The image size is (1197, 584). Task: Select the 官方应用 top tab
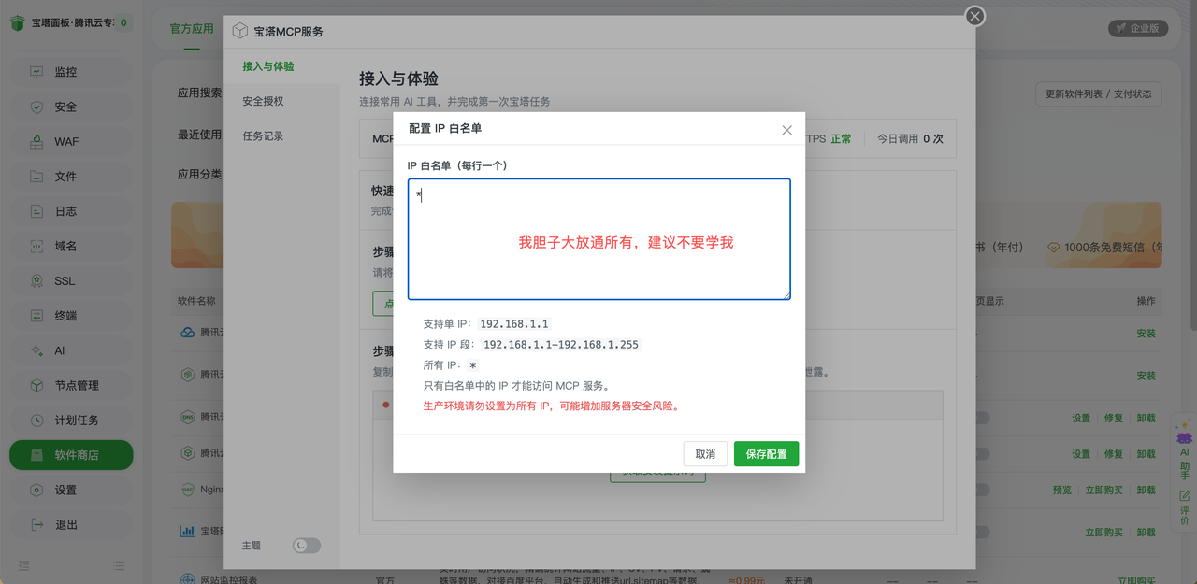(x=192, y=28)
